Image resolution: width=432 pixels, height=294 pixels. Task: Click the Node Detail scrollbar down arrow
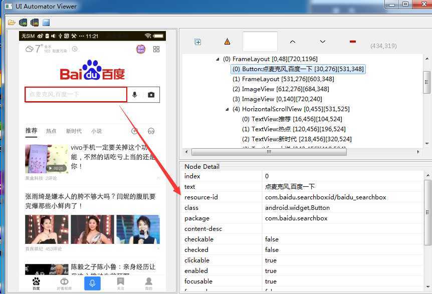427,287
